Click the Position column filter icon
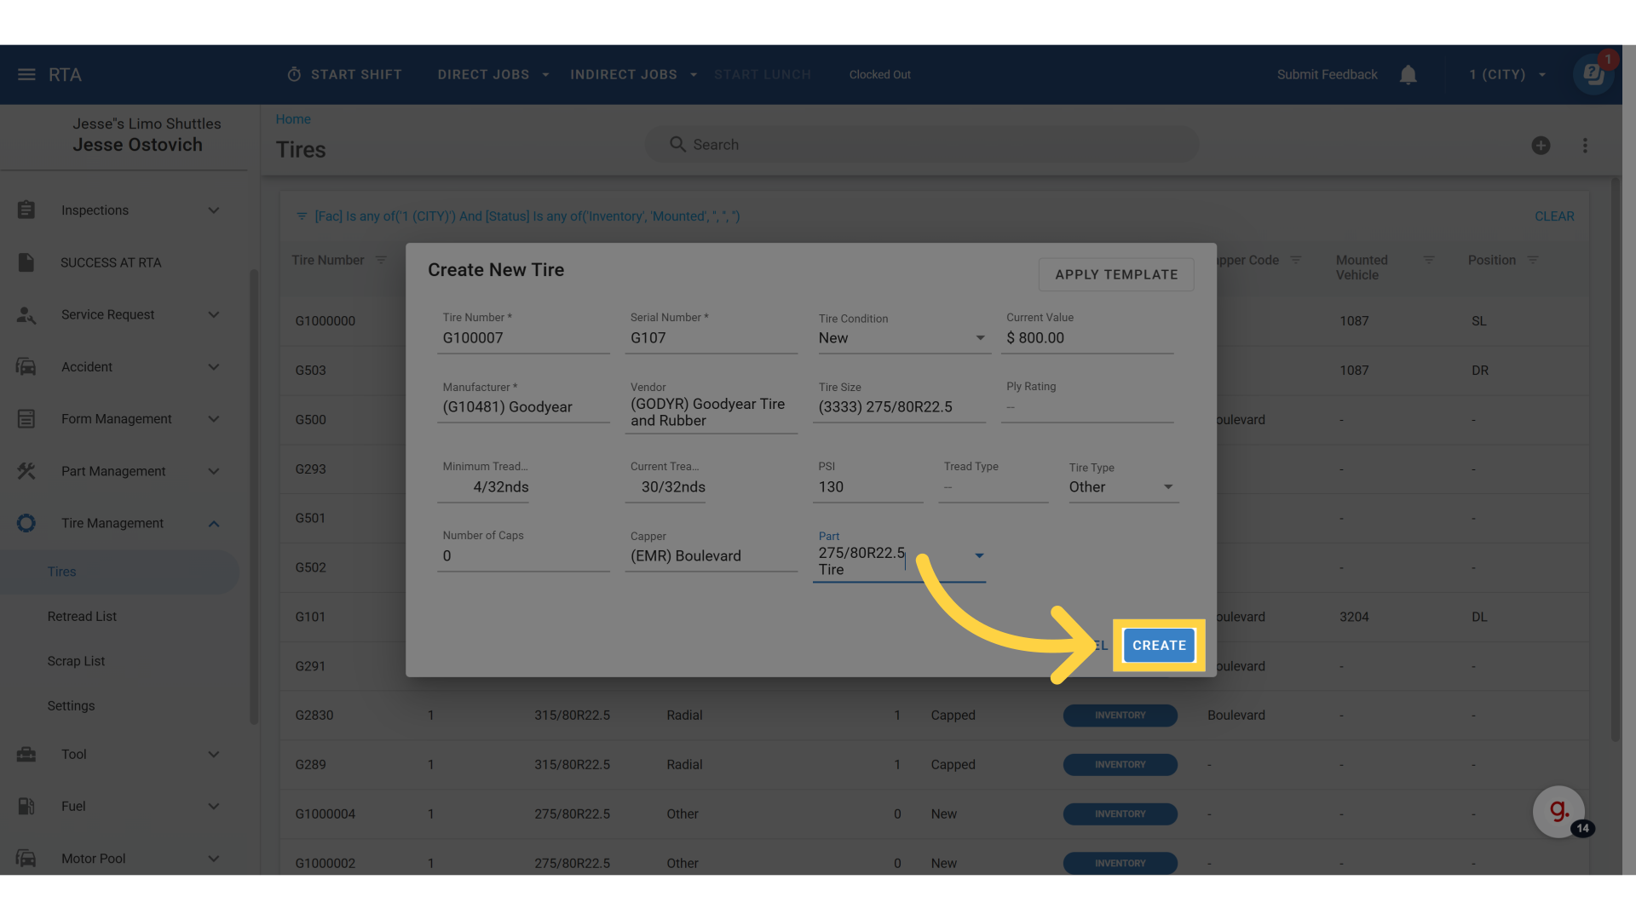This screenshot has height=920, width=1636. pos(1533,260)
